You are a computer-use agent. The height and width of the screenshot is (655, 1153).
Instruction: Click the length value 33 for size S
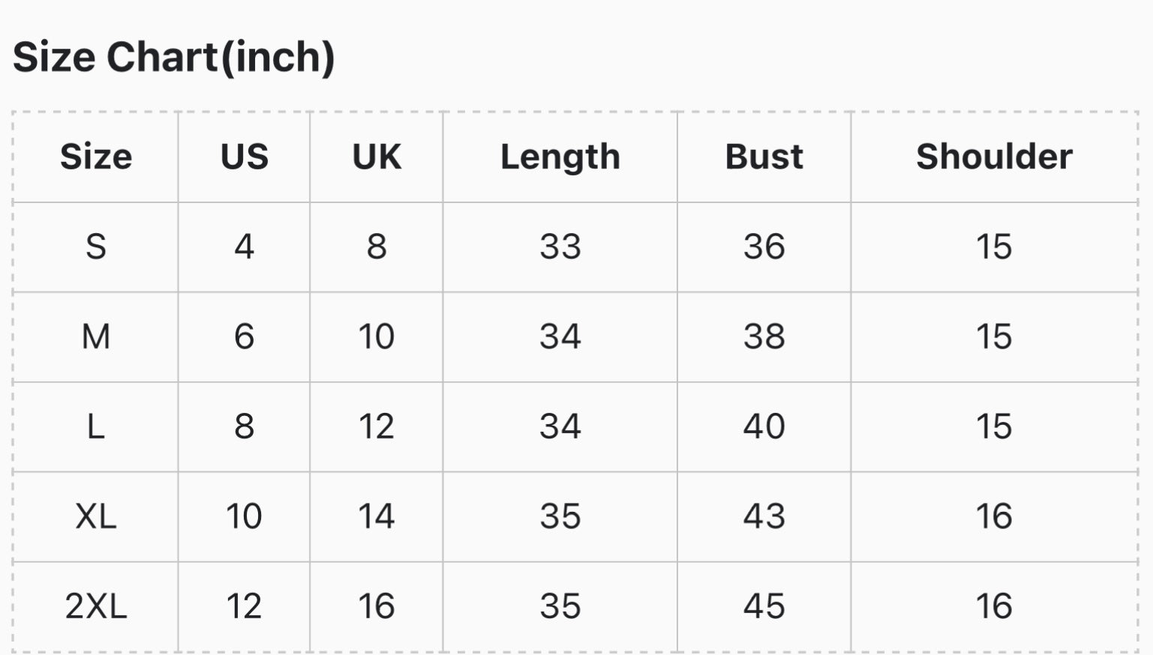pos(560,247)
